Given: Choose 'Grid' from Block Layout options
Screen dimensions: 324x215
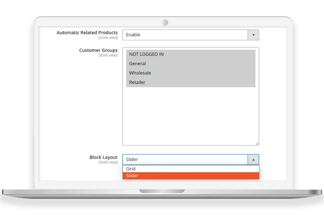Looking at the screenshot, I should pyautogui.click(x=191, y=169).
